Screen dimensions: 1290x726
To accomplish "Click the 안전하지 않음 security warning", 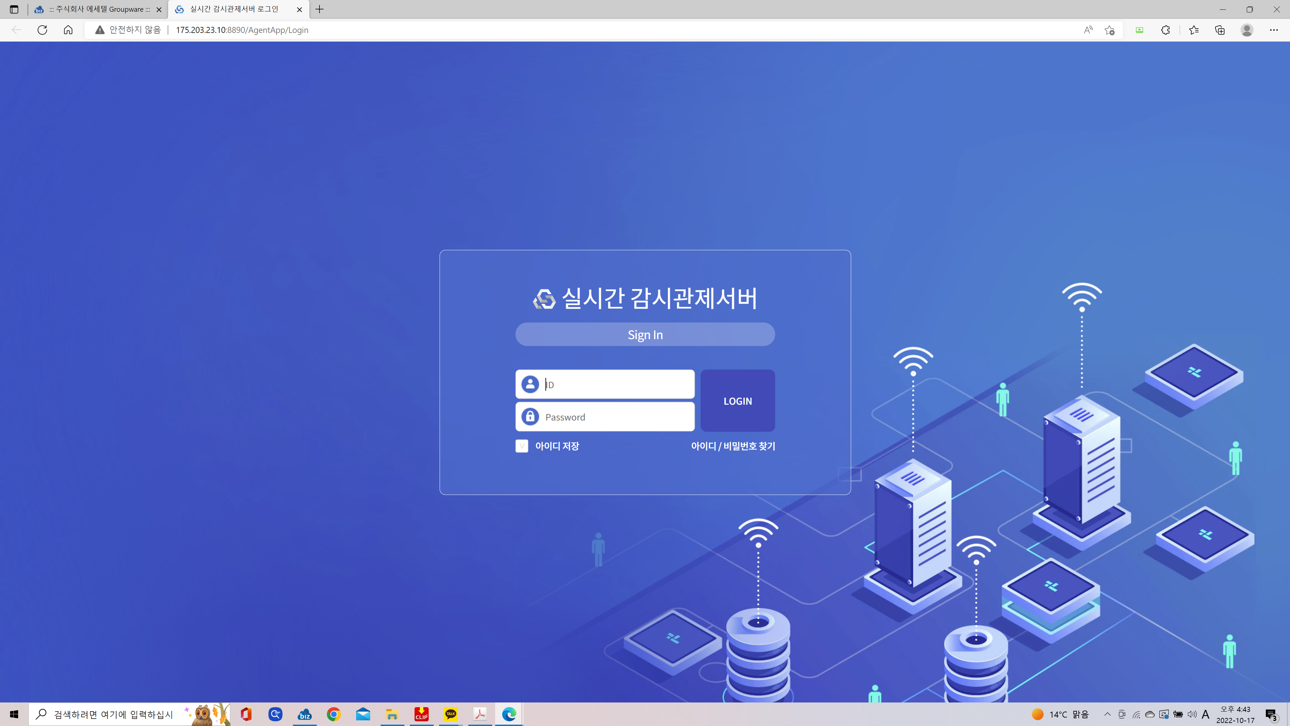I will tap(128, 30).
